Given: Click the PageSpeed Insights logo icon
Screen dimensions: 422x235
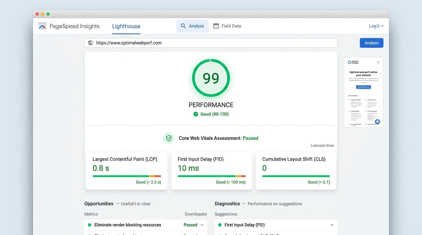Looking at the screenshot, I should [42, 26].
